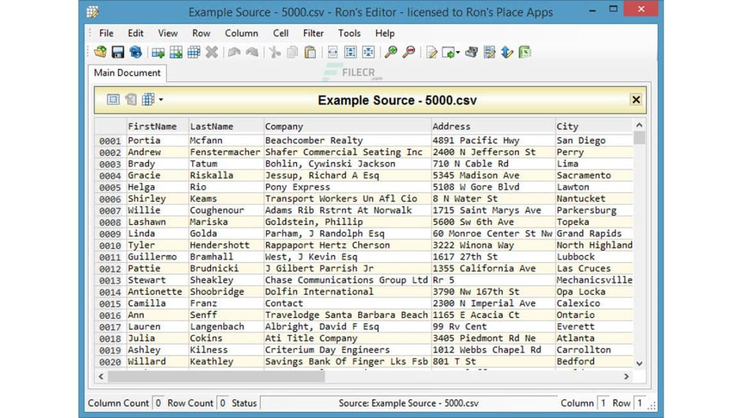Select the Main Document tab
Screen dimensions: 743x418
click(x=127, y=73)
